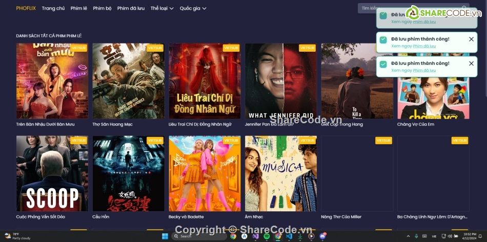Click title Liêu Trai Chí Dị: Đồng Nhân Ngữ
Image resolution: width=487 pixels, height=242 pixels.
[x=200, y=124]
